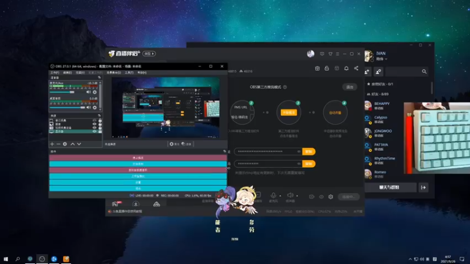Image resolution: width=470 pixels, height=264 pixels.
Task: Toggle visibility of the third source row
Action: [95, 128]
